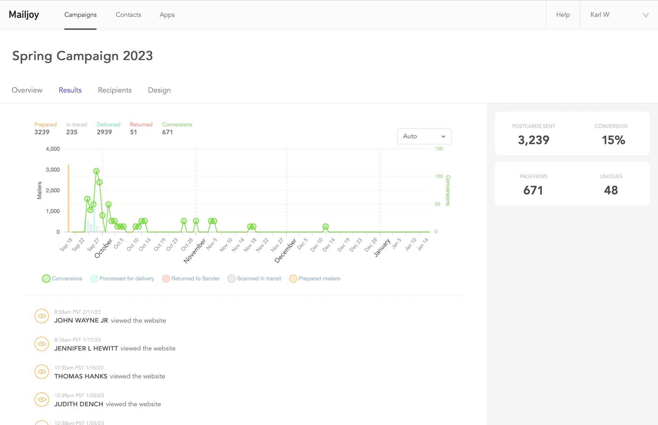Click the Delivered 2939 stat

coord(109,129)
